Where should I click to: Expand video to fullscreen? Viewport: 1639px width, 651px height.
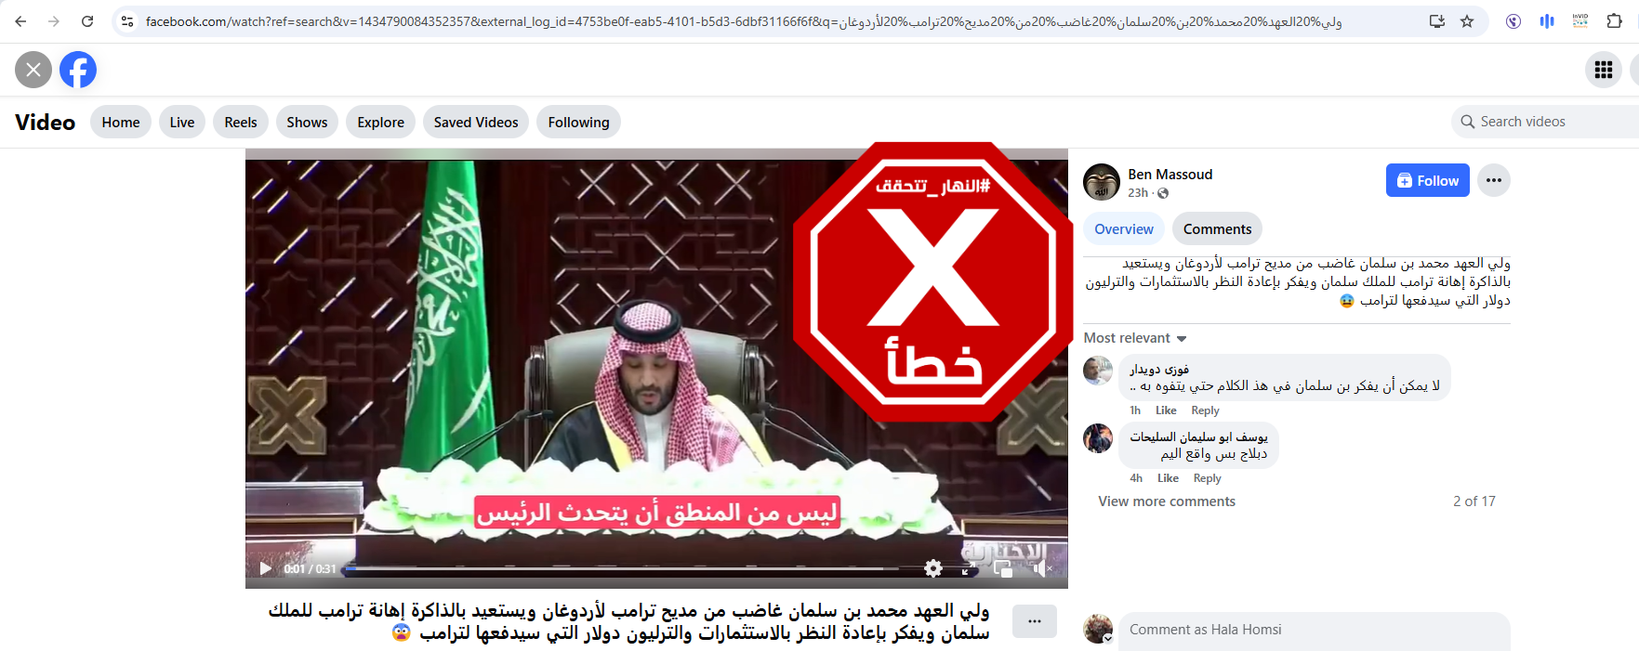pos(969,568)
